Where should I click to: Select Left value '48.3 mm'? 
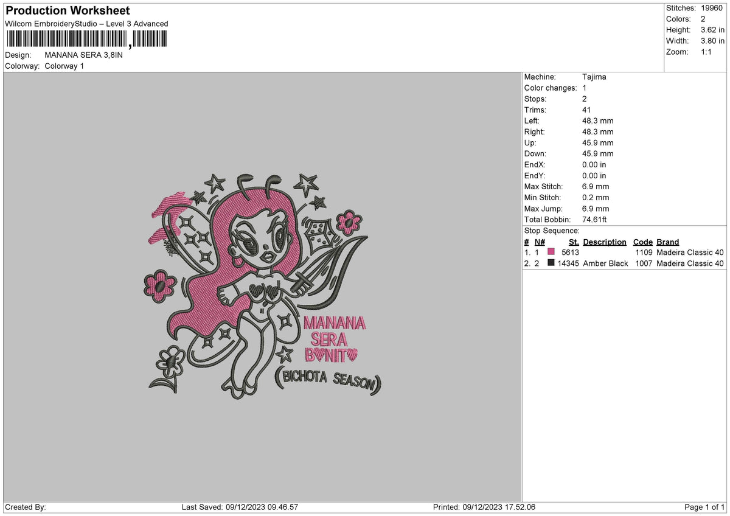point(598,120)
